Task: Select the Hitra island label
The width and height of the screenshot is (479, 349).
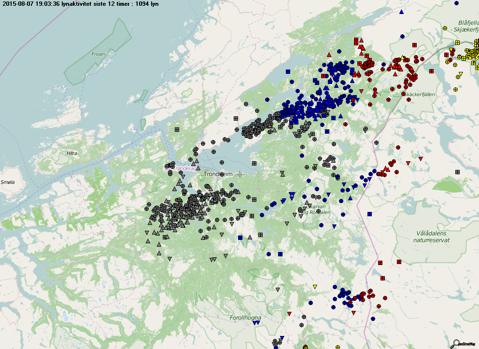Action: [71, 153]
